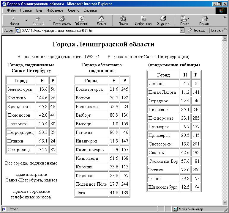The image size is (229, 213).
Task: Open the Справка menu
Action: pos(90,10)
